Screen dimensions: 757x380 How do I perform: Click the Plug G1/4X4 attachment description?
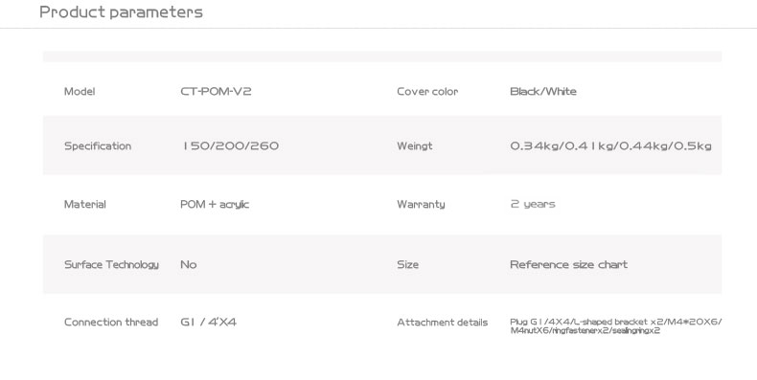point(616,326)
